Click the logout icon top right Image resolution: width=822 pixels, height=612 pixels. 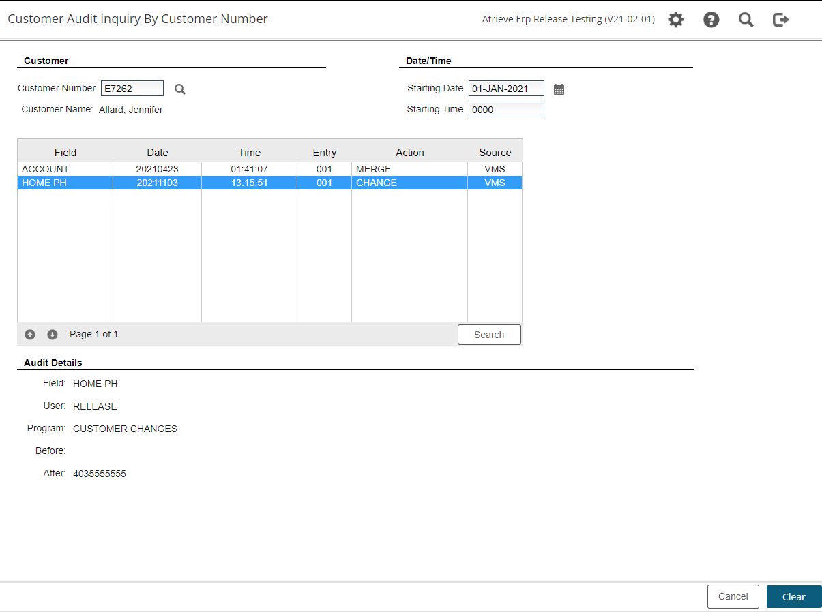click(x=780, y=20)
